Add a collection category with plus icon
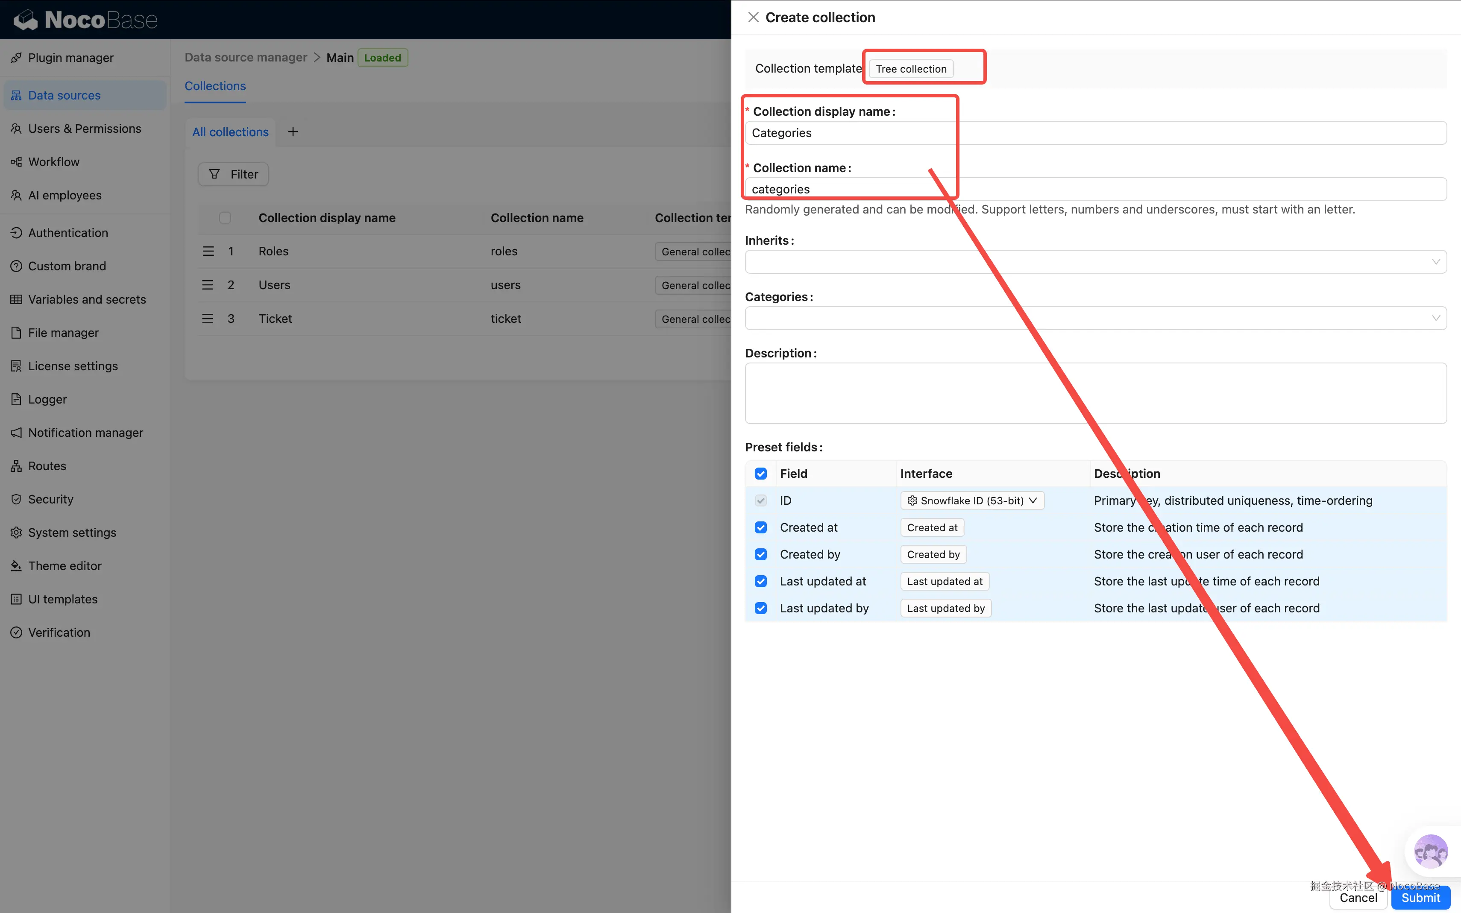1461x913 pixels. click(x=293, y=132)
